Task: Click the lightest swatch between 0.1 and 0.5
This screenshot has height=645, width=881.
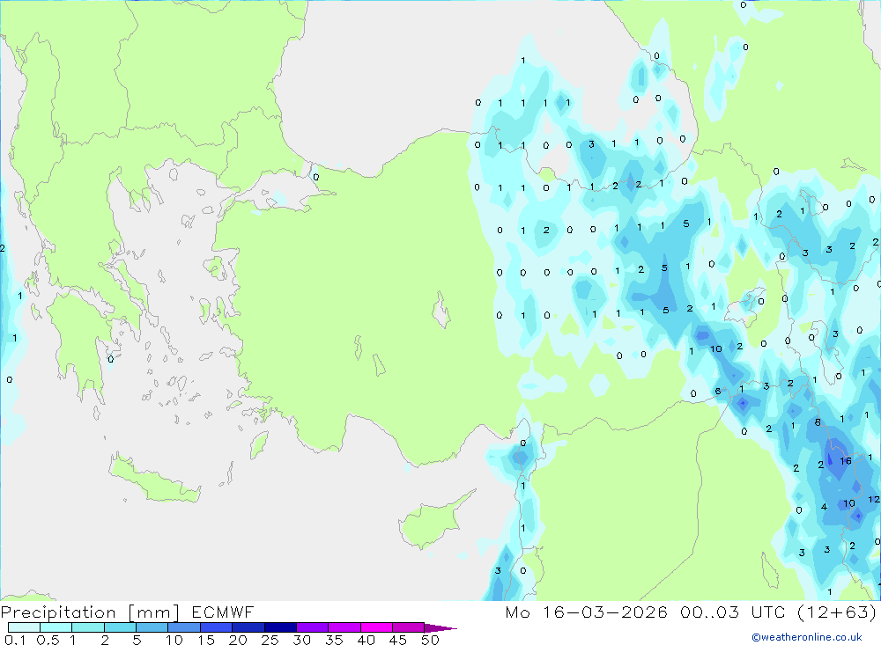Action: (24, 627)
